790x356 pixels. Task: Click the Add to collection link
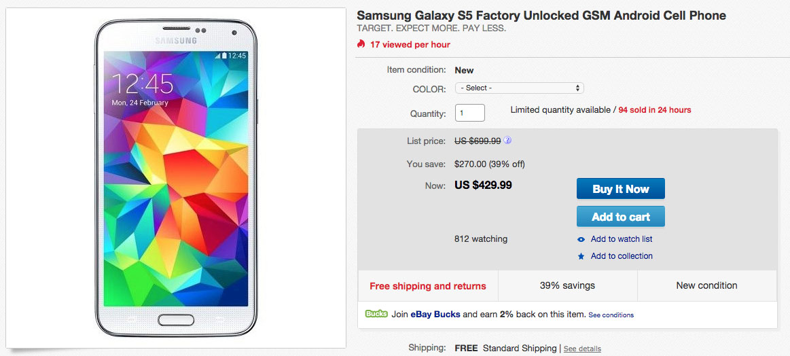coord(622,256)
